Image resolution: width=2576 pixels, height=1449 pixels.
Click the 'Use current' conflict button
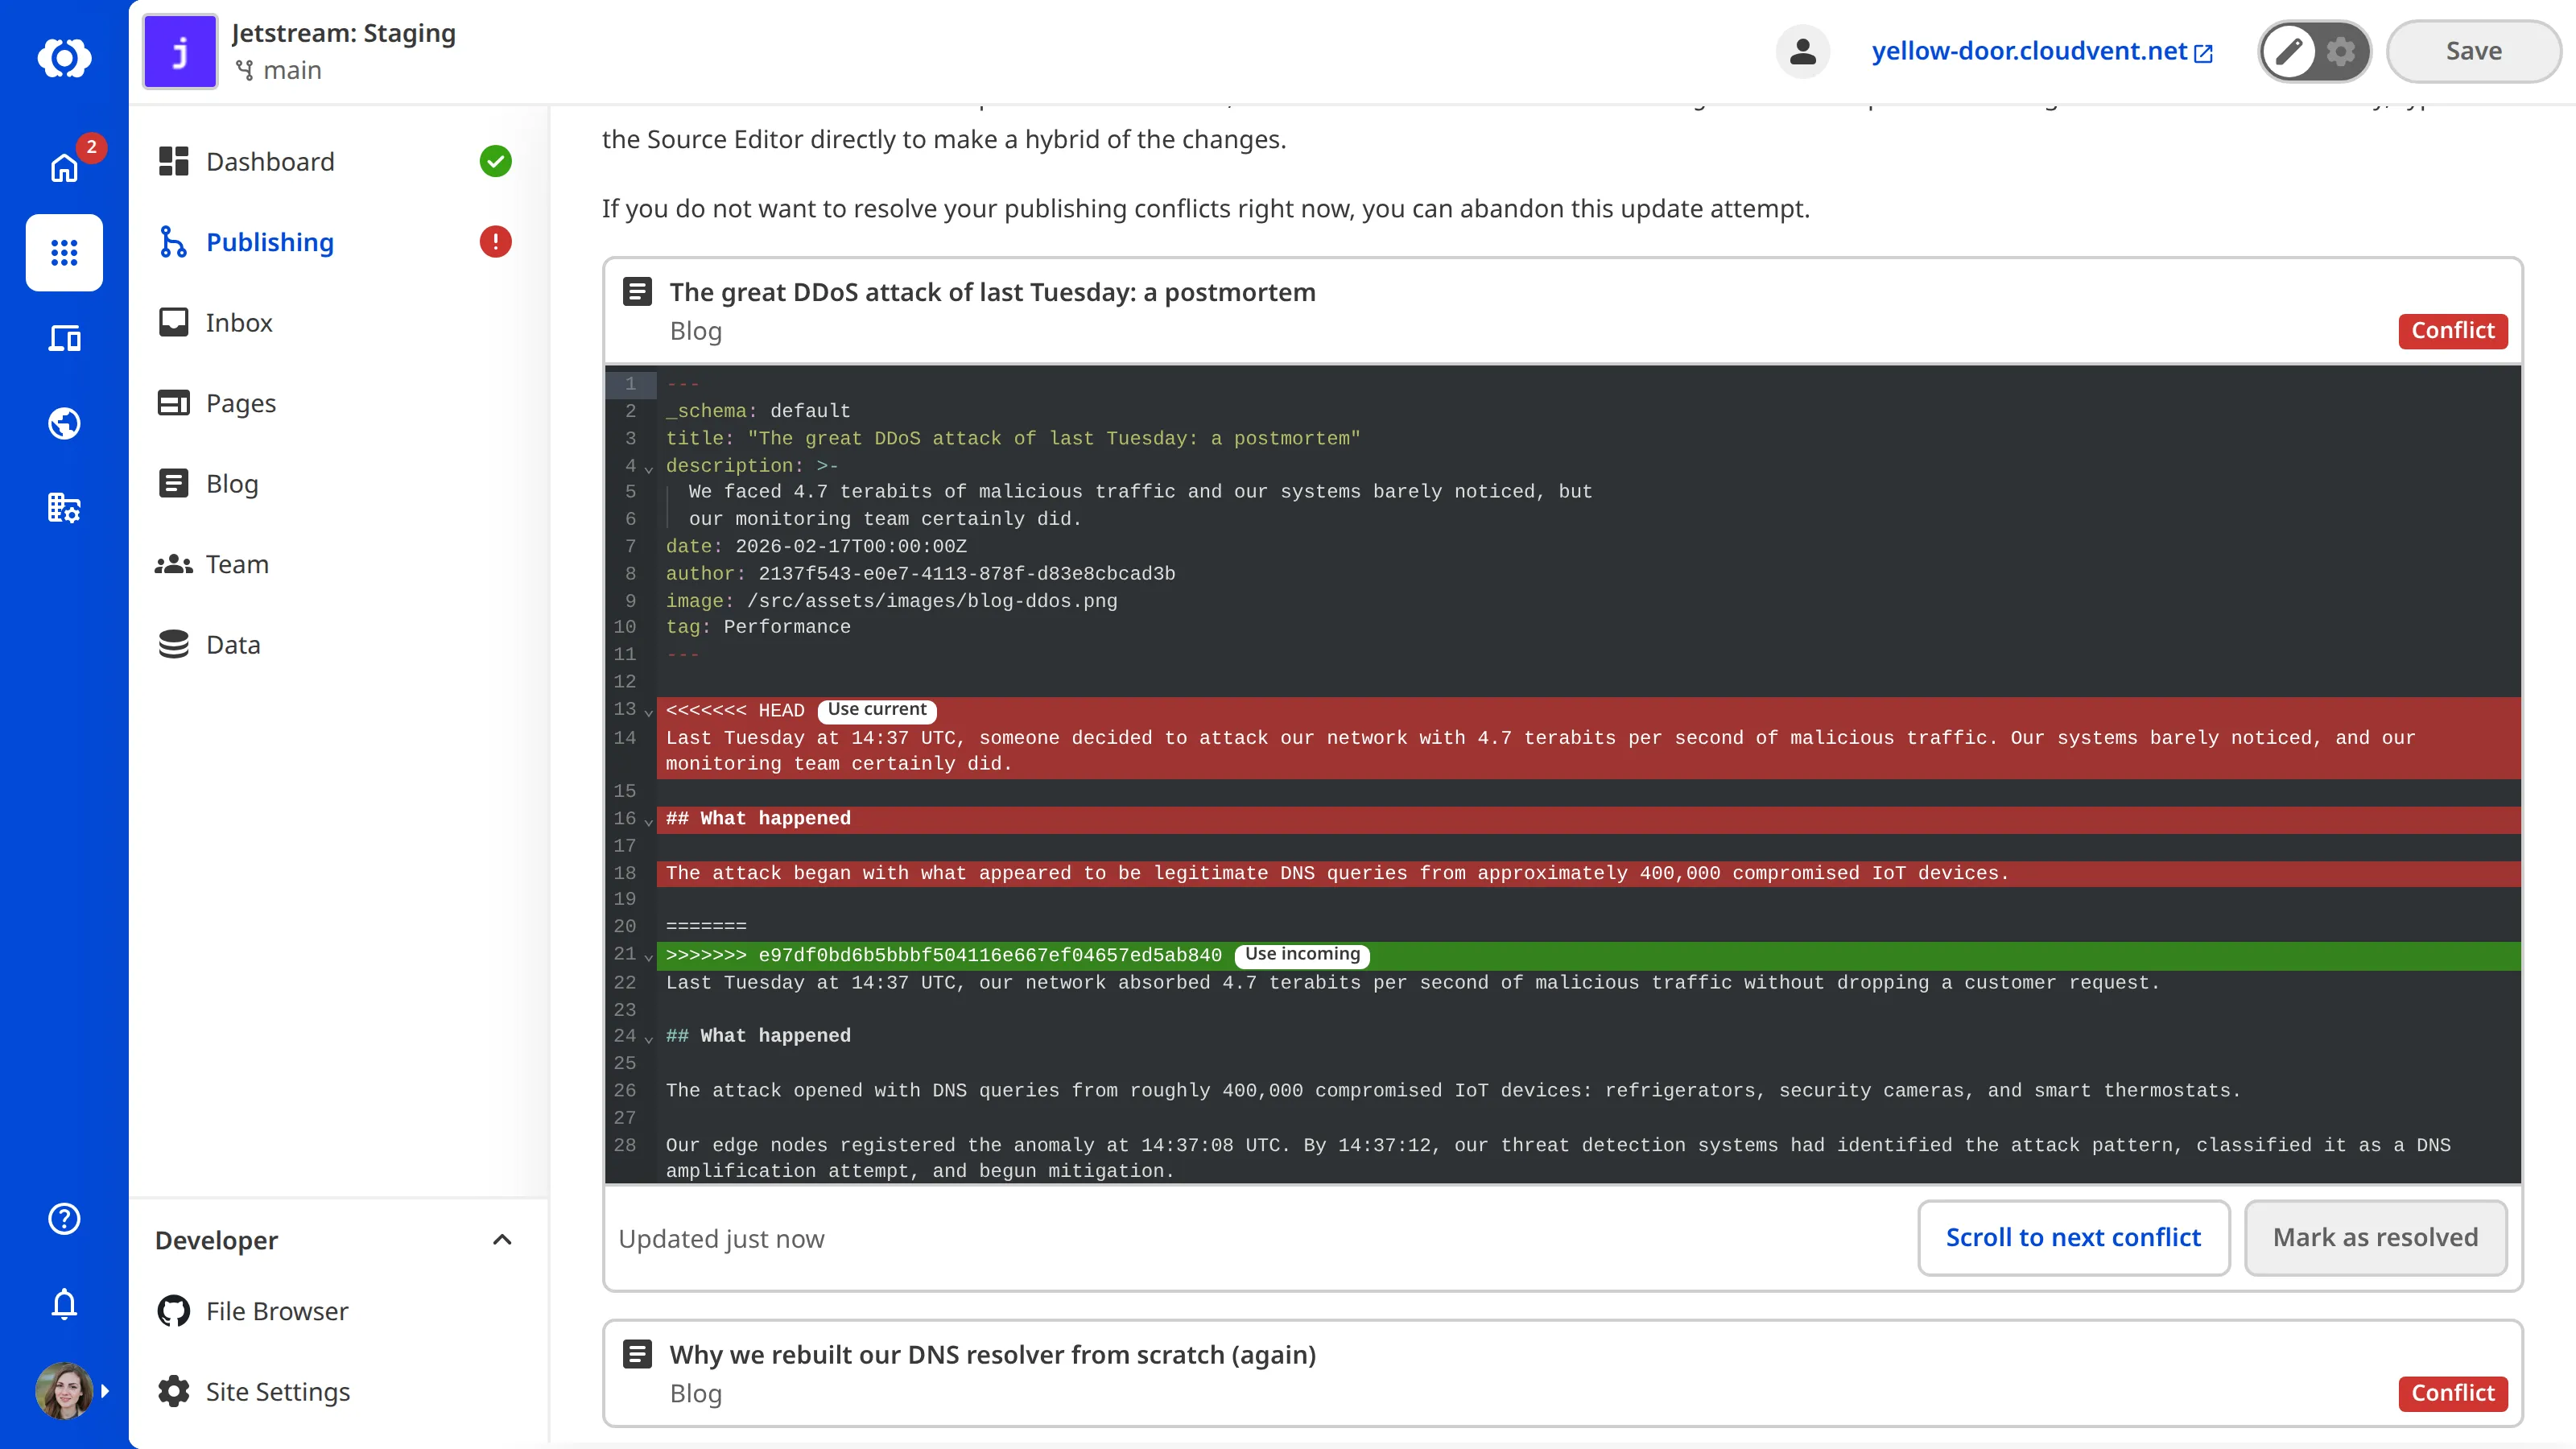point(877,709)
